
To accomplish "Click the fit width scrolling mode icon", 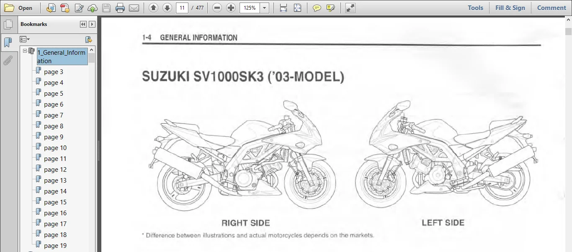I will 283,8.
